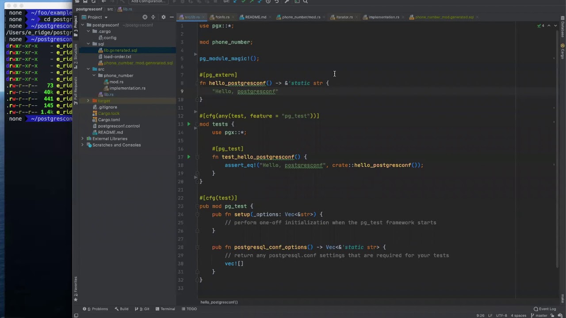Click Git push green arrow icon
The image size is (566, 318).
point(252,2)
